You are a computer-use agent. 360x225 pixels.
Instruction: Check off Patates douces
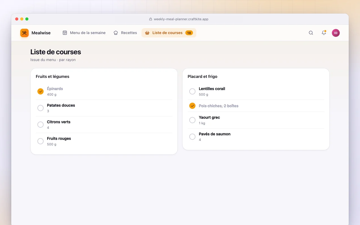tap(40, 108)
